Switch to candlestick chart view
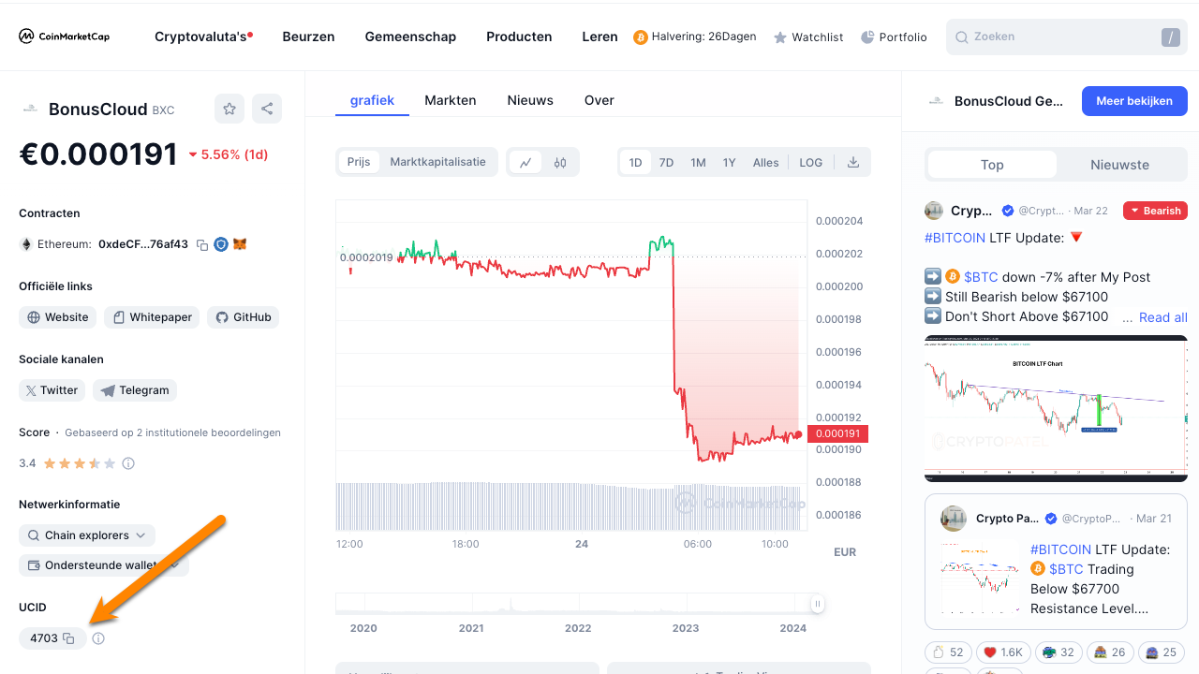The image size is (1199, 674). tap(560, 162)
